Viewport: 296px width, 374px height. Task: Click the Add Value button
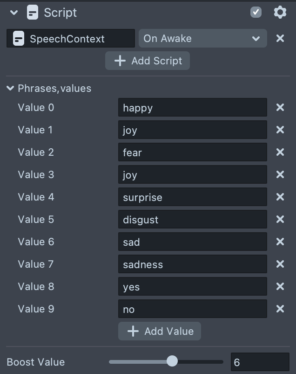tap(160, 331)
